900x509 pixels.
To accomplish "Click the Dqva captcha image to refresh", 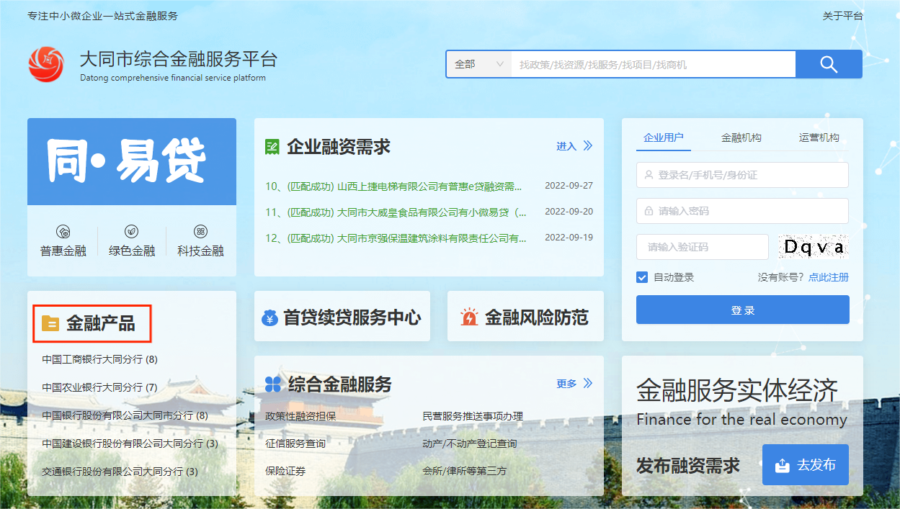I will click(x=814, y=247).
